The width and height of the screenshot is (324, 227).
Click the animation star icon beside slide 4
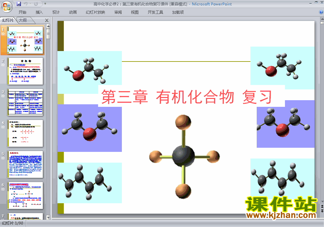3,127
